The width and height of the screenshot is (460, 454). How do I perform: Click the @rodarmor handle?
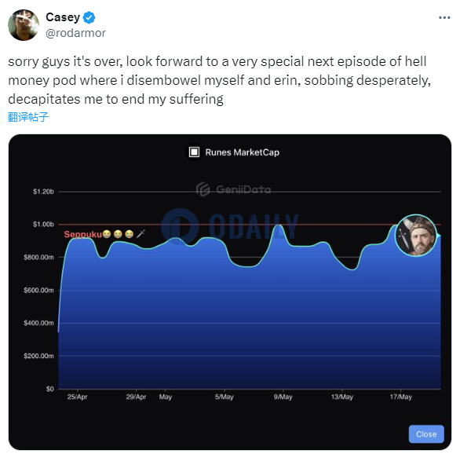click(75, 33)
